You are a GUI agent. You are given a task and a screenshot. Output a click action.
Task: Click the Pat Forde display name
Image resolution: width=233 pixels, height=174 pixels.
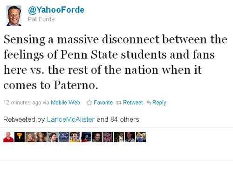coord(41,19)
